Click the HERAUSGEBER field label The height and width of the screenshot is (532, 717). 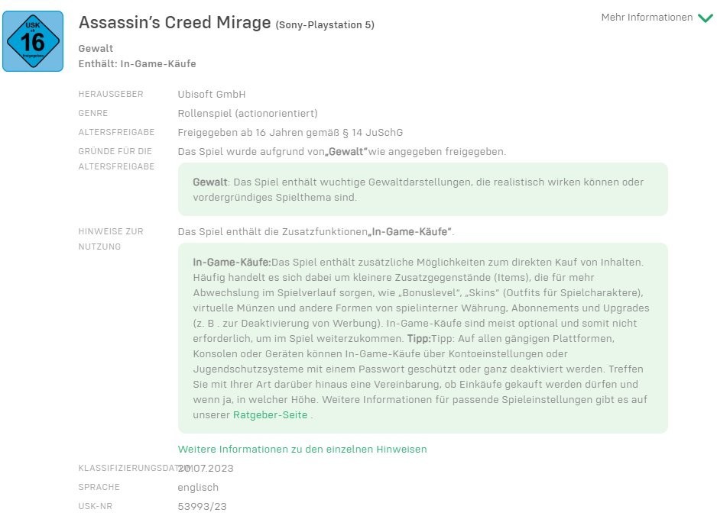(x=110, y=95)
